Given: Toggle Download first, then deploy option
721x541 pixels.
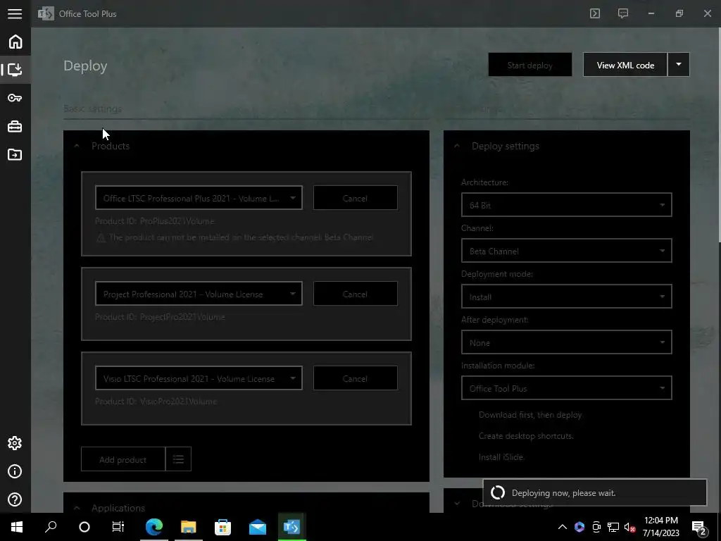Looking at the screenshot, I should click(x=530, y=415).
